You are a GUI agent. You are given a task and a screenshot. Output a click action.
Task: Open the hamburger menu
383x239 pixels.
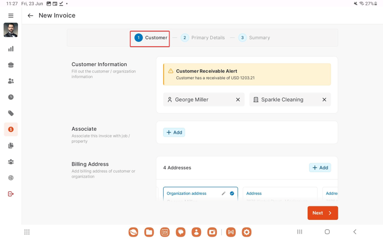tap(11, 16)
